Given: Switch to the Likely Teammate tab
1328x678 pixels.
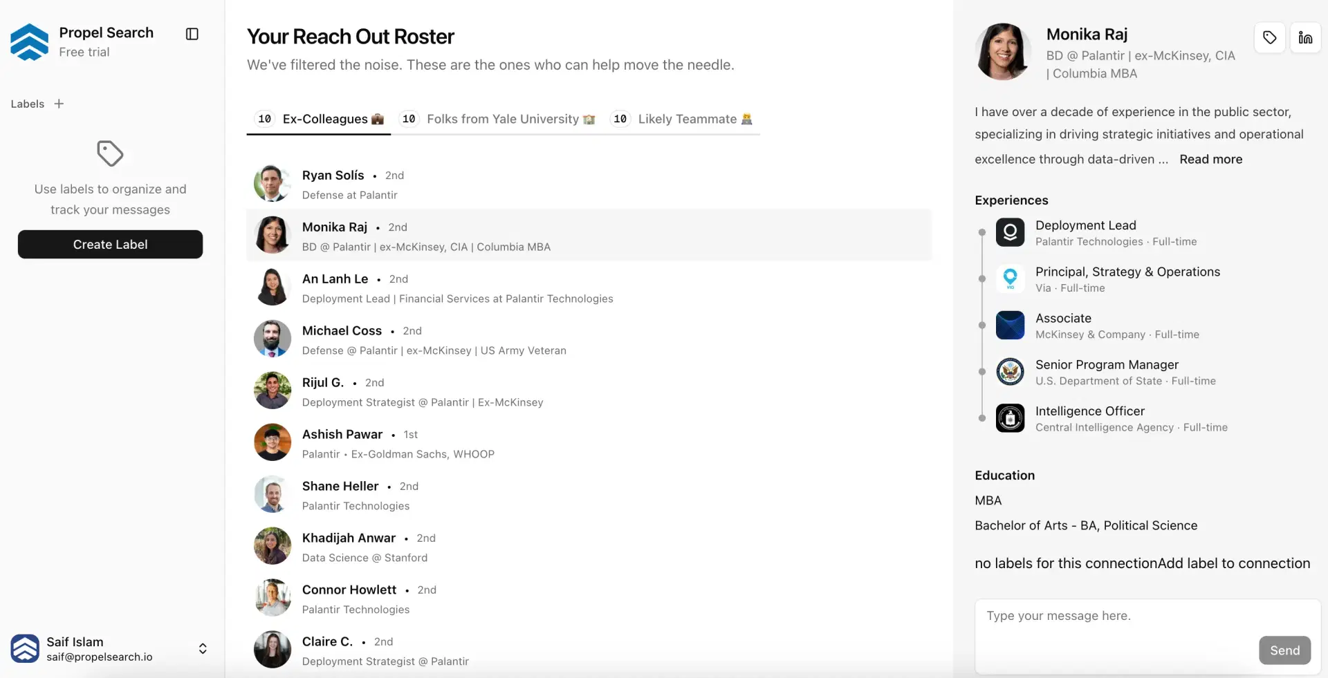Looking at the screenshot, I should click(683, 119).
